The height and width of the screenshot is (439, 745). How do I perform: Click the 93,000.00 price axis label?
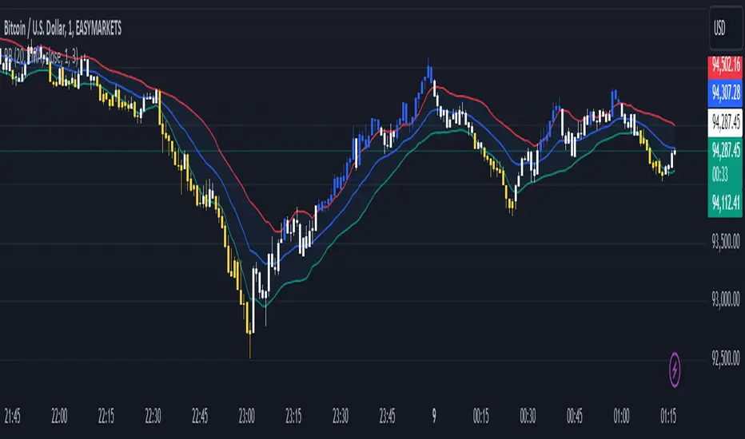pyautogui.click(x=723, y=301)
